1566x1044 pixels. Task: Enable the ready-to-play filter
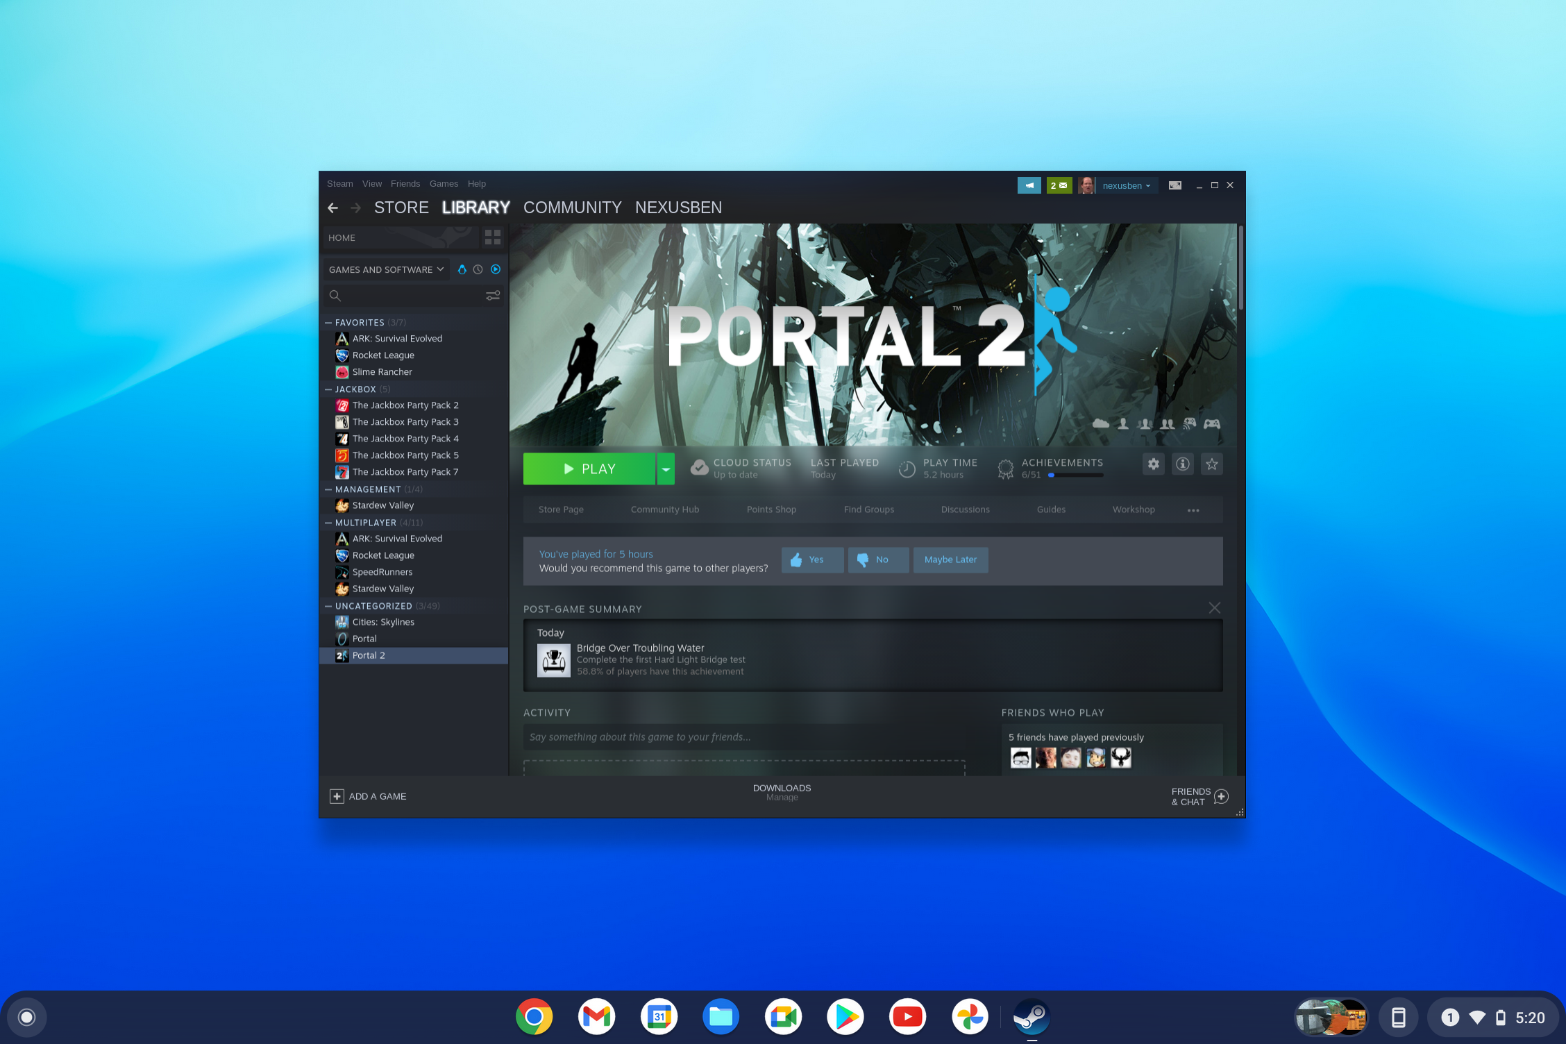point(495,269)
